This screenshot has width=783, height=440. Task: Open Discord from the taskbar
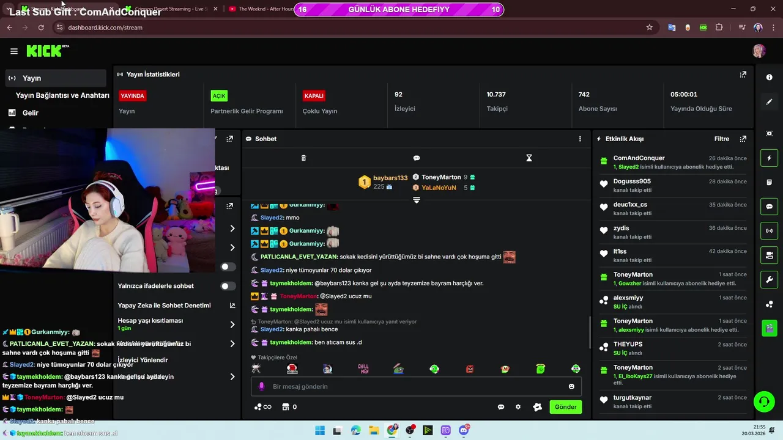click(x=464, y=430)
